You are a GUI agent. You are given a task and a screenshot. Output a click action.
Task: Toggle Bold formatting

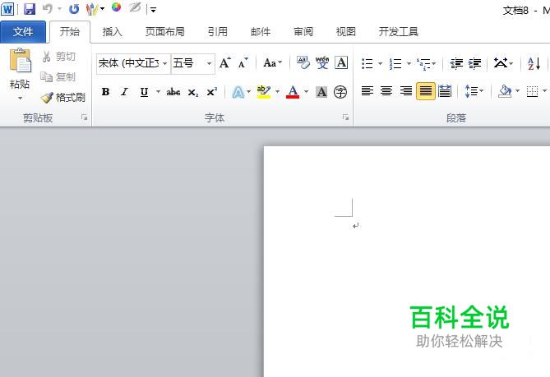point(105,92)
